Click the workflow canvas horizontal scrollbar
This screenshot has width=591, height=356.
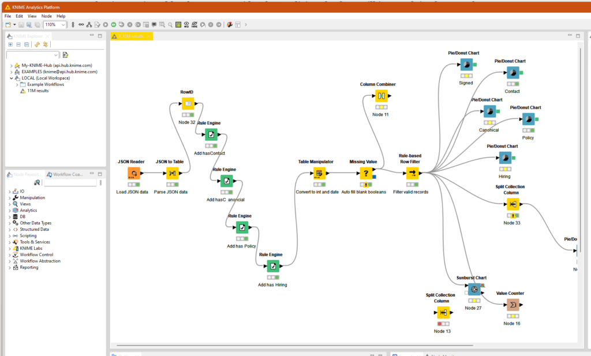point(295,345)
